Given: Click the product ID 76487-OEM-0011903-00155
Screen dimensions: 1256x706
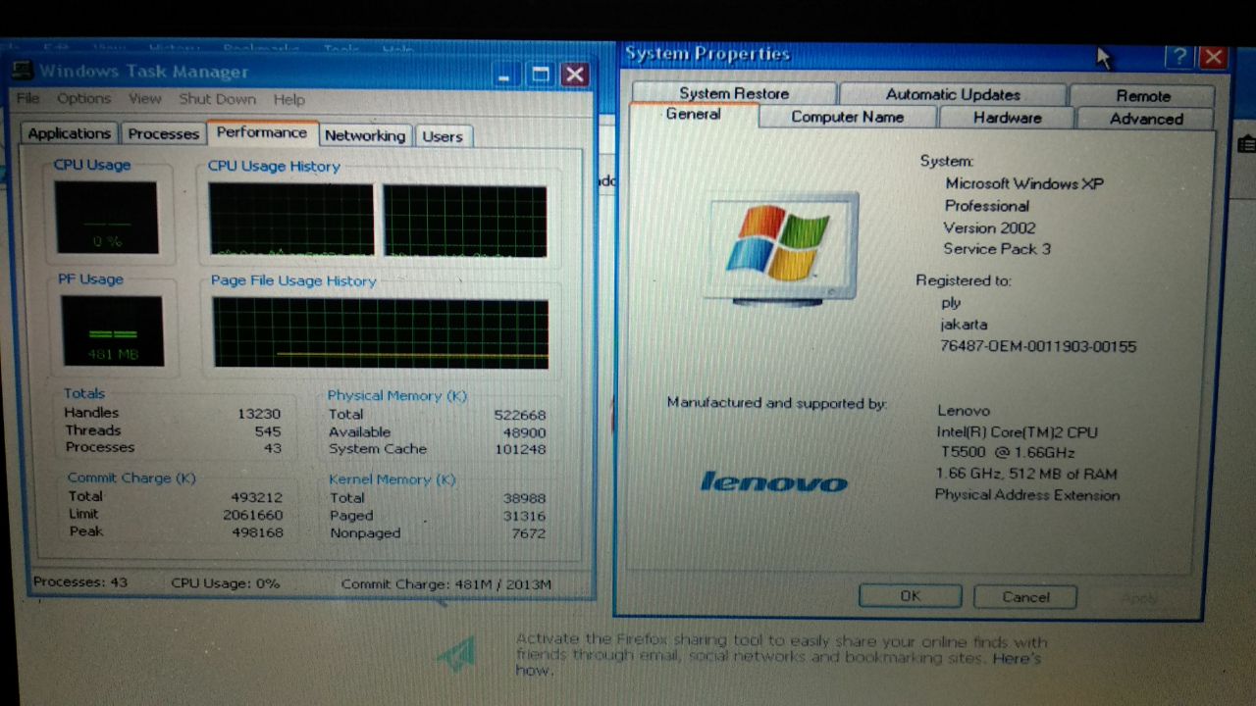Looking at the screenshot, I should [1038, 346].
